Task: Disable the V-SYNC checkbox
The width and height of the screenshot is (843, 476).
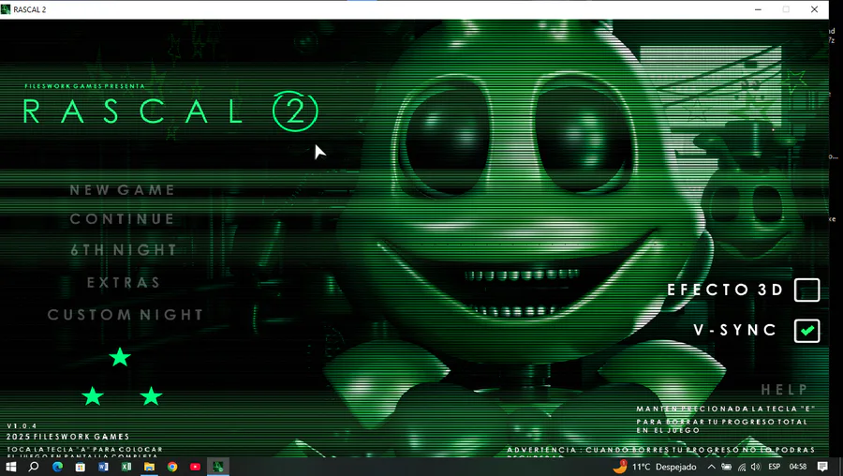Action: pyautogui.click(x=807, y=330)
